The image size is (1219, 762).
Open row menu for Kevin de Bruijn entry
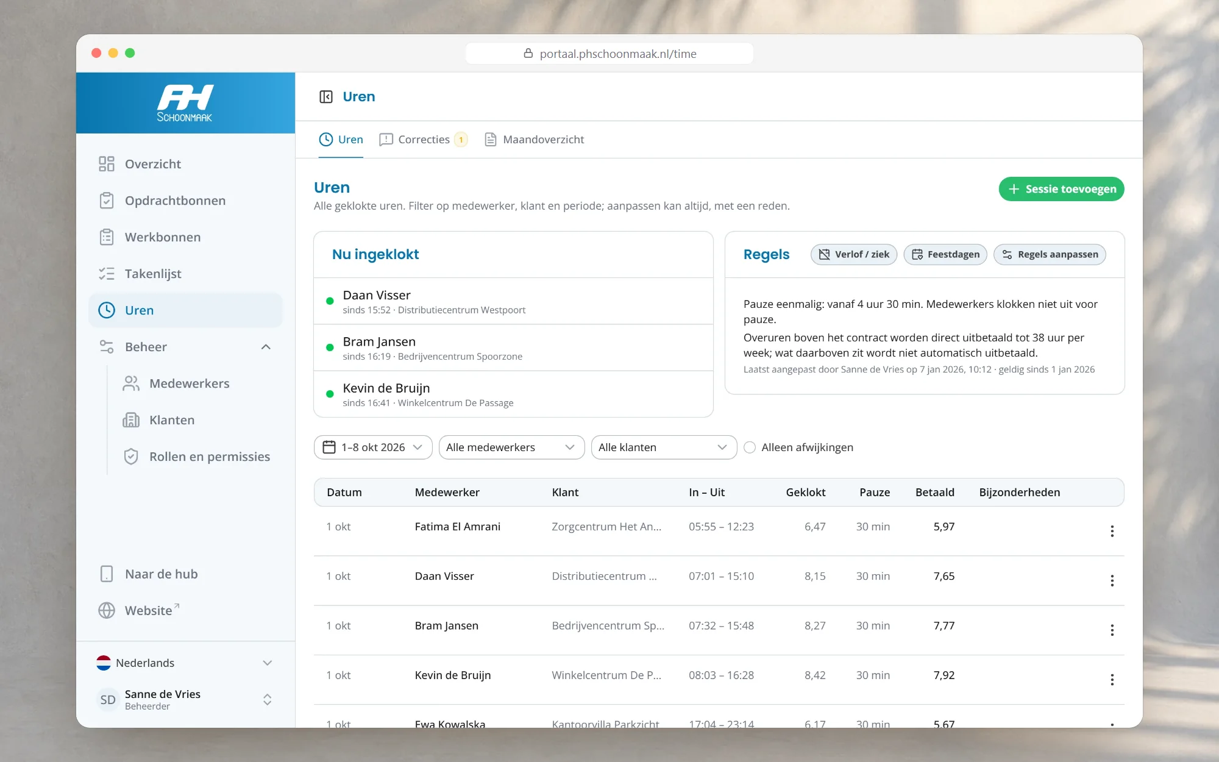pyautogui.click(x=1112, y=679)
